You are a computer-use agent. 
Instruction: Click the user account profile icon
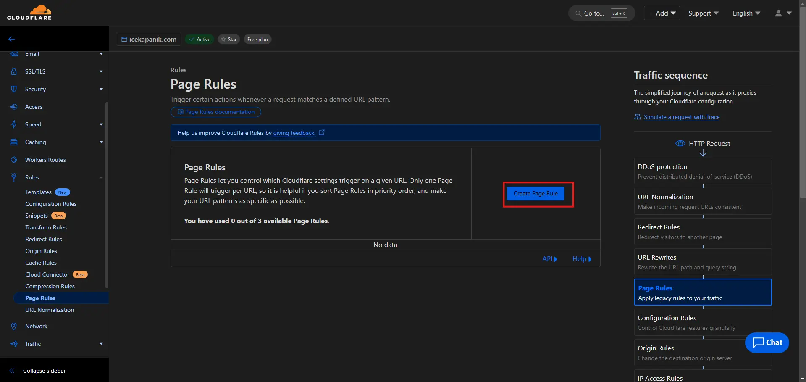[778, 13]
